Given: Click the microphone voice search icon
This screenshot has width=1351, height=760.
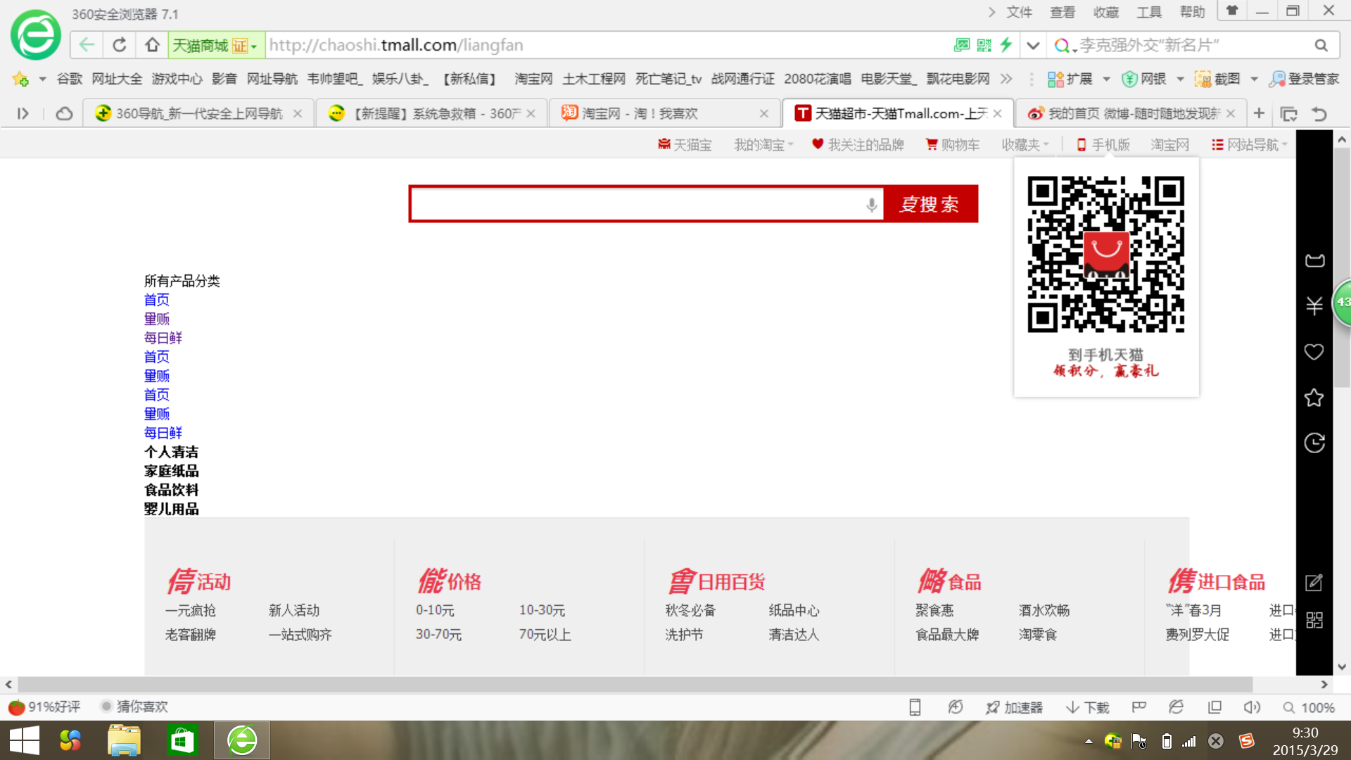Looking at the screenshot, I should (x=871, y=204).
